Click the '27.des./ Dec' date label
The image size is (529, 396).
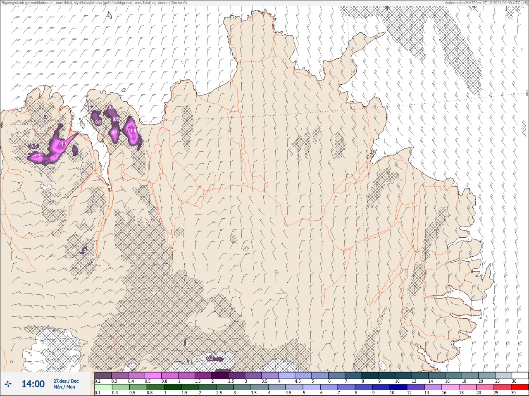(66, 381)
